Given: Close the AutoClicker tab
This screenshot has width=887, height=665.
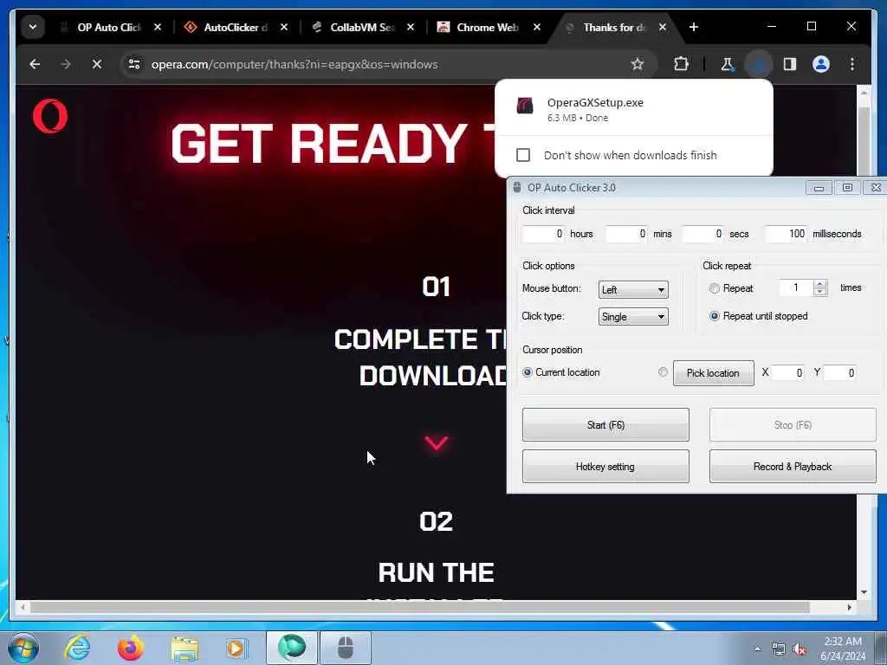Looking at the screenshot, I should coord(284,27).
